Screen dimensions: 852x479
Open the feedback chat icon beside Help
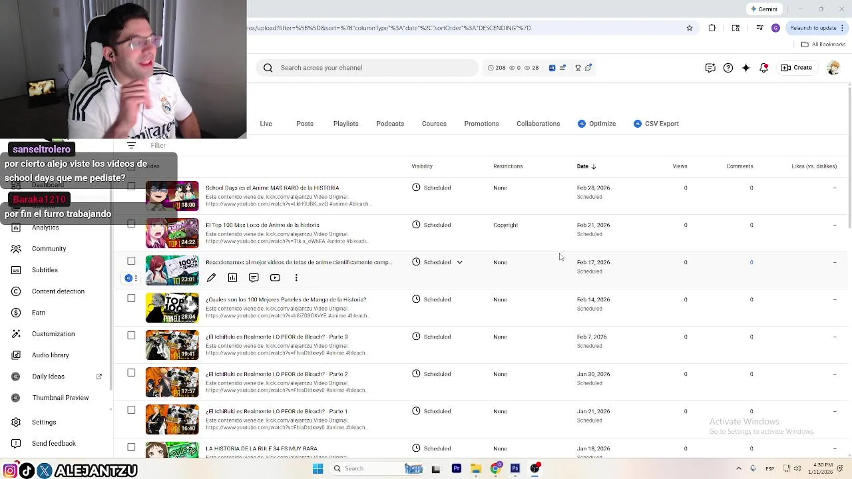(710, 68)
